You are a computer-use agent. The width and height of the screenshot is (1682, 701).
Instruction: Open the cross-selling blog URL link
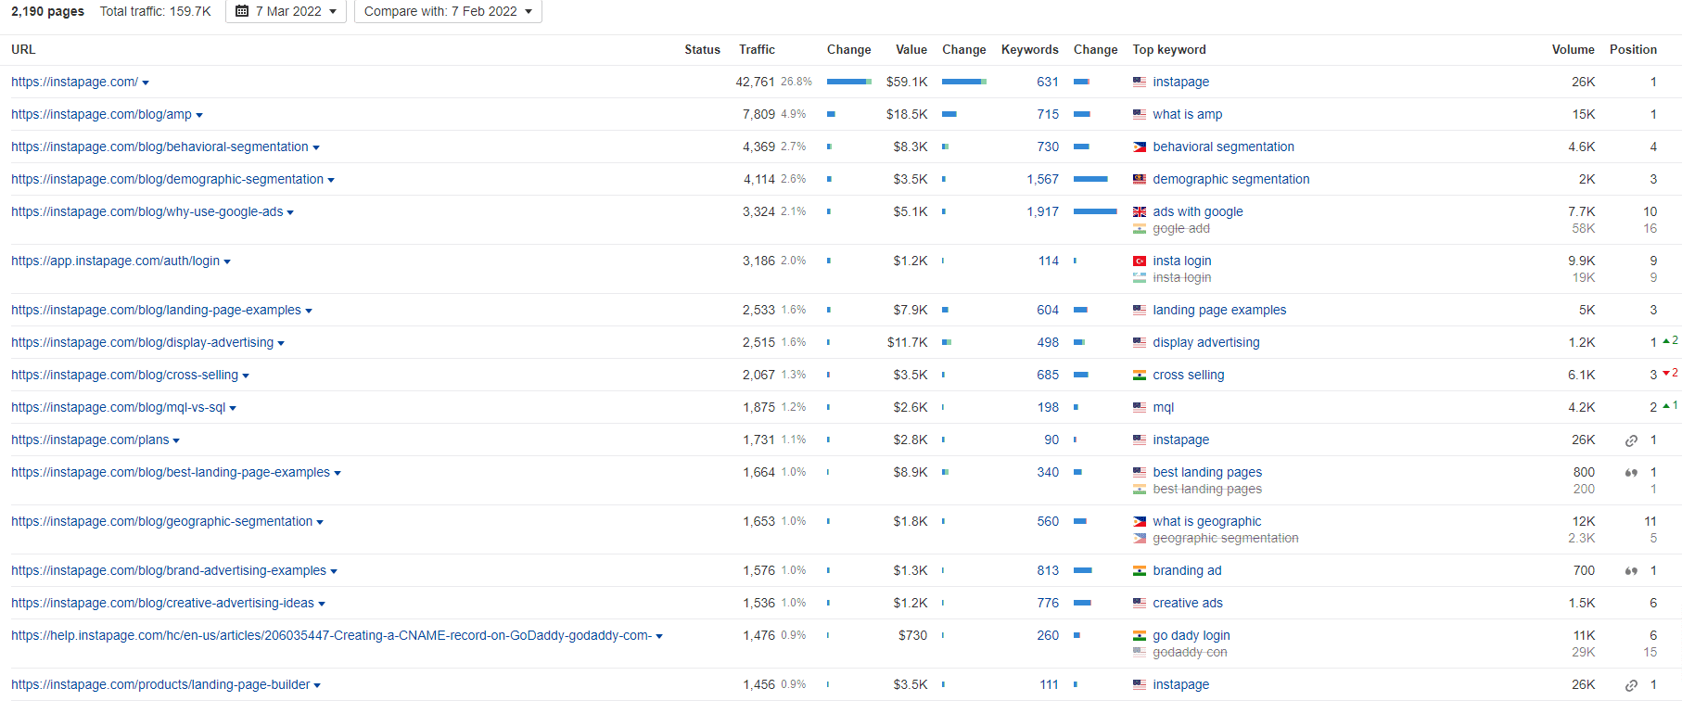pyautogui.click(x=124, y=375)
